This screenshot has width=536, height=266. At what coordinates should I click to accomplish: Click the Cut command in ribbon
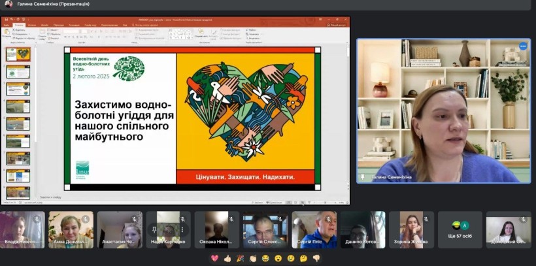coord(19,30)
